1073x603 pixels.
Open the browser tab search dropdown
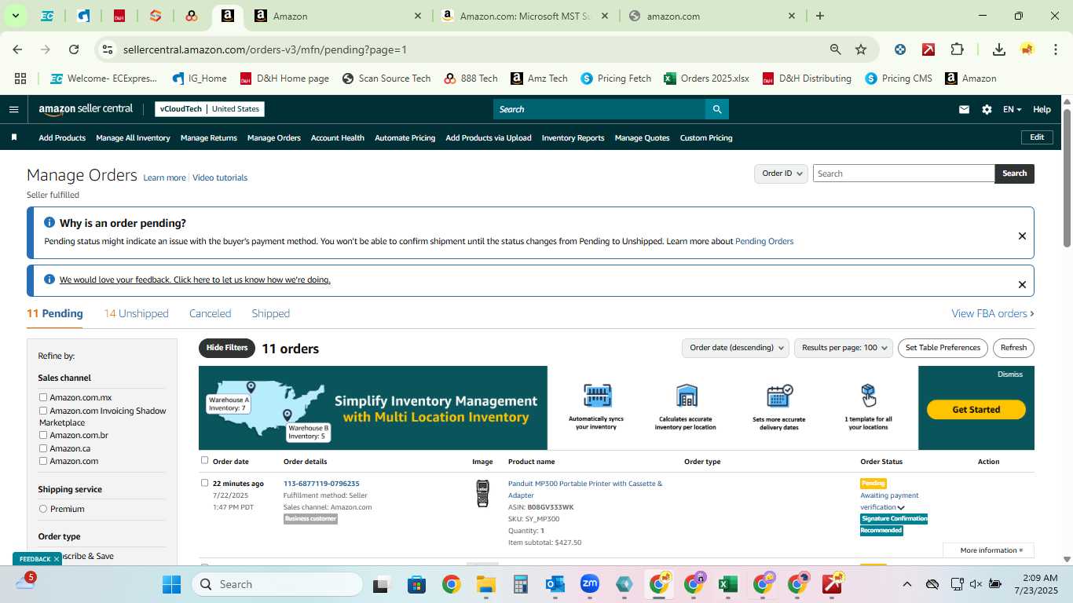pyautogui.click(x=15, y=16)
